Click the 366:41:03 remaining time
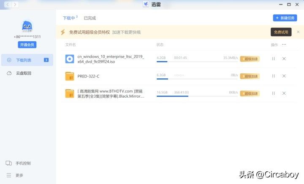This screenshot has width=304, height=184. pyautogui.click(x=181, y=92)
